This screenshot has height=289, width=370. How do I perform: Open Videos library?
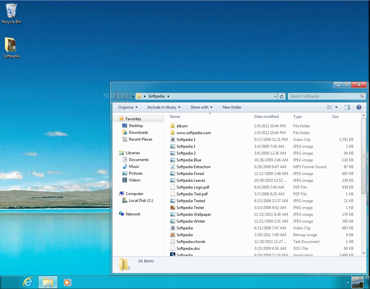coord(134,180)
